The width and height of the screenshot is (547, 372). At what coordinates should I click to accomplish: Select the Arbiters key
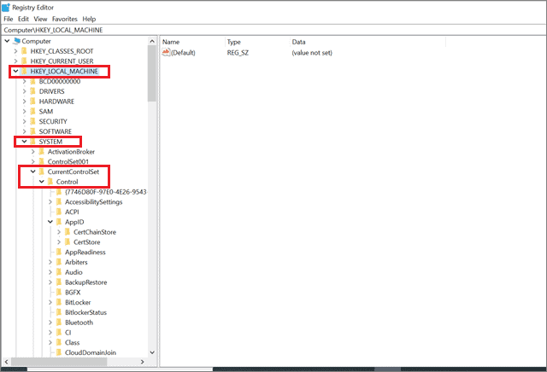point(76,262)
